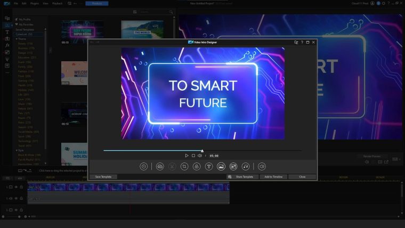405x228 pixels.
Task: Open the Plugins menu
Action: 34,4
